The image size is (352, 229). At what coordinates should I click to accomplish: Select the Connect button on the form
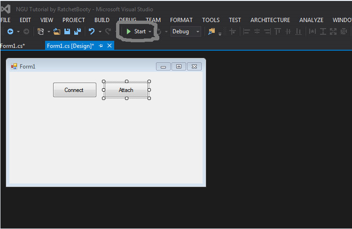click(x=75, y=90)
